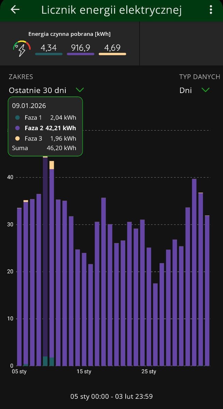Tap the energy gauge lightning icon

coord(22,49)
